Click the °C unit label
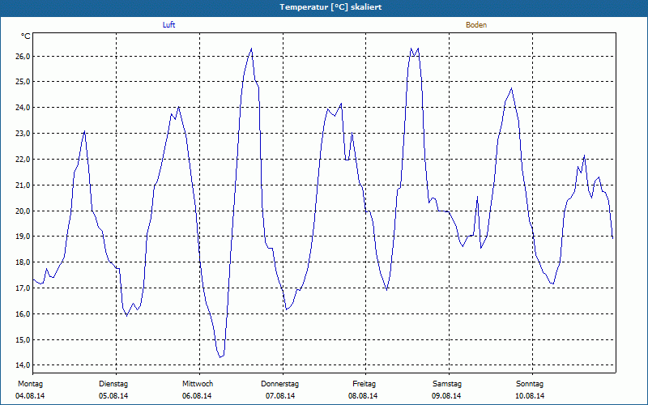This screenshot has height=405, width=648. 25,36
